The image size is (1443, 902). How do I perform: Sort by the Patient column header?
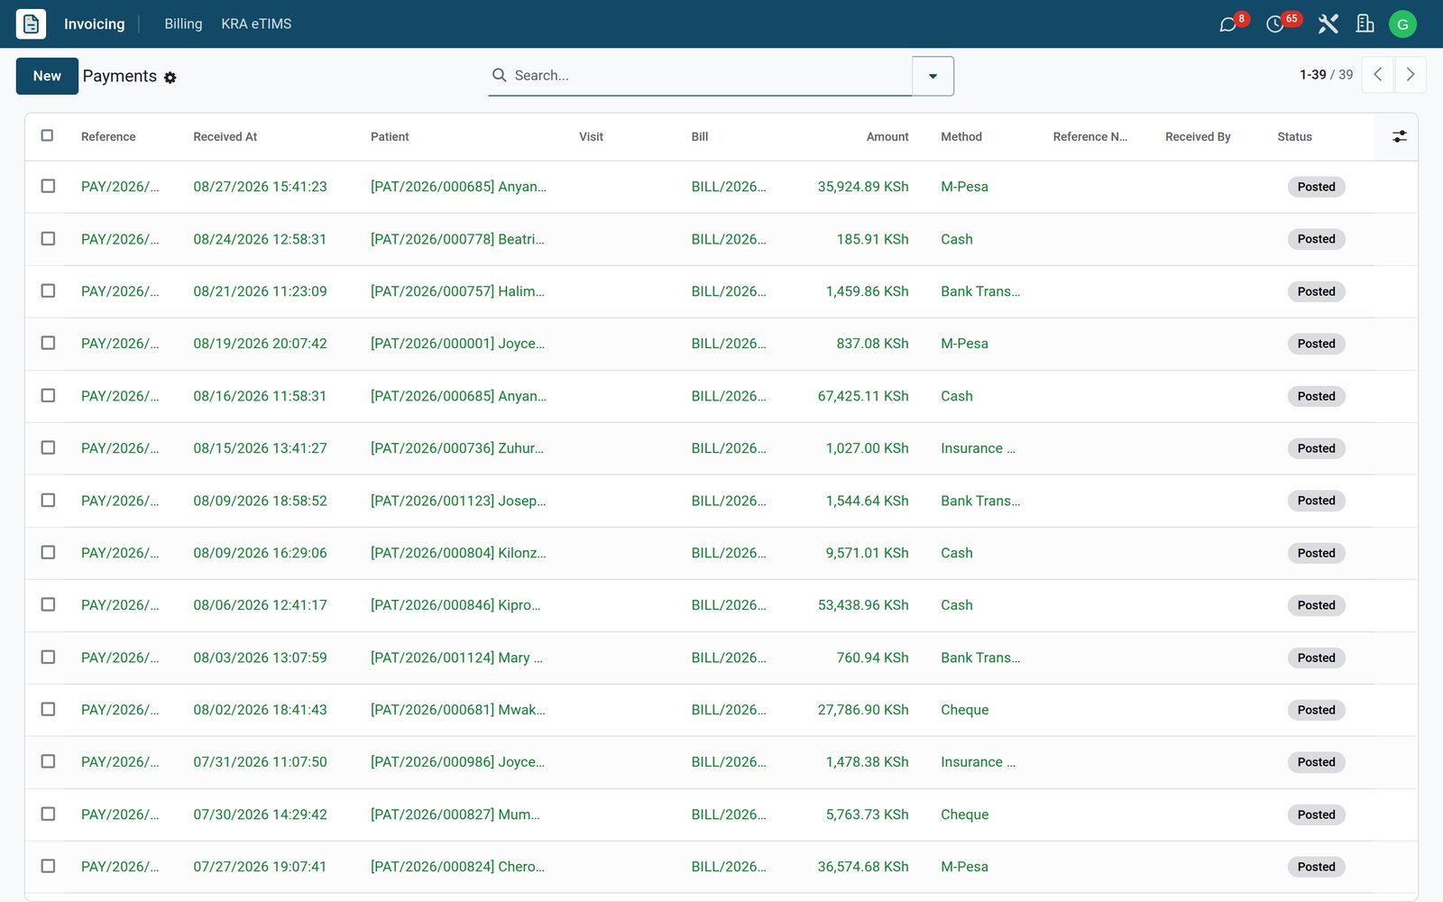[390, 137]
